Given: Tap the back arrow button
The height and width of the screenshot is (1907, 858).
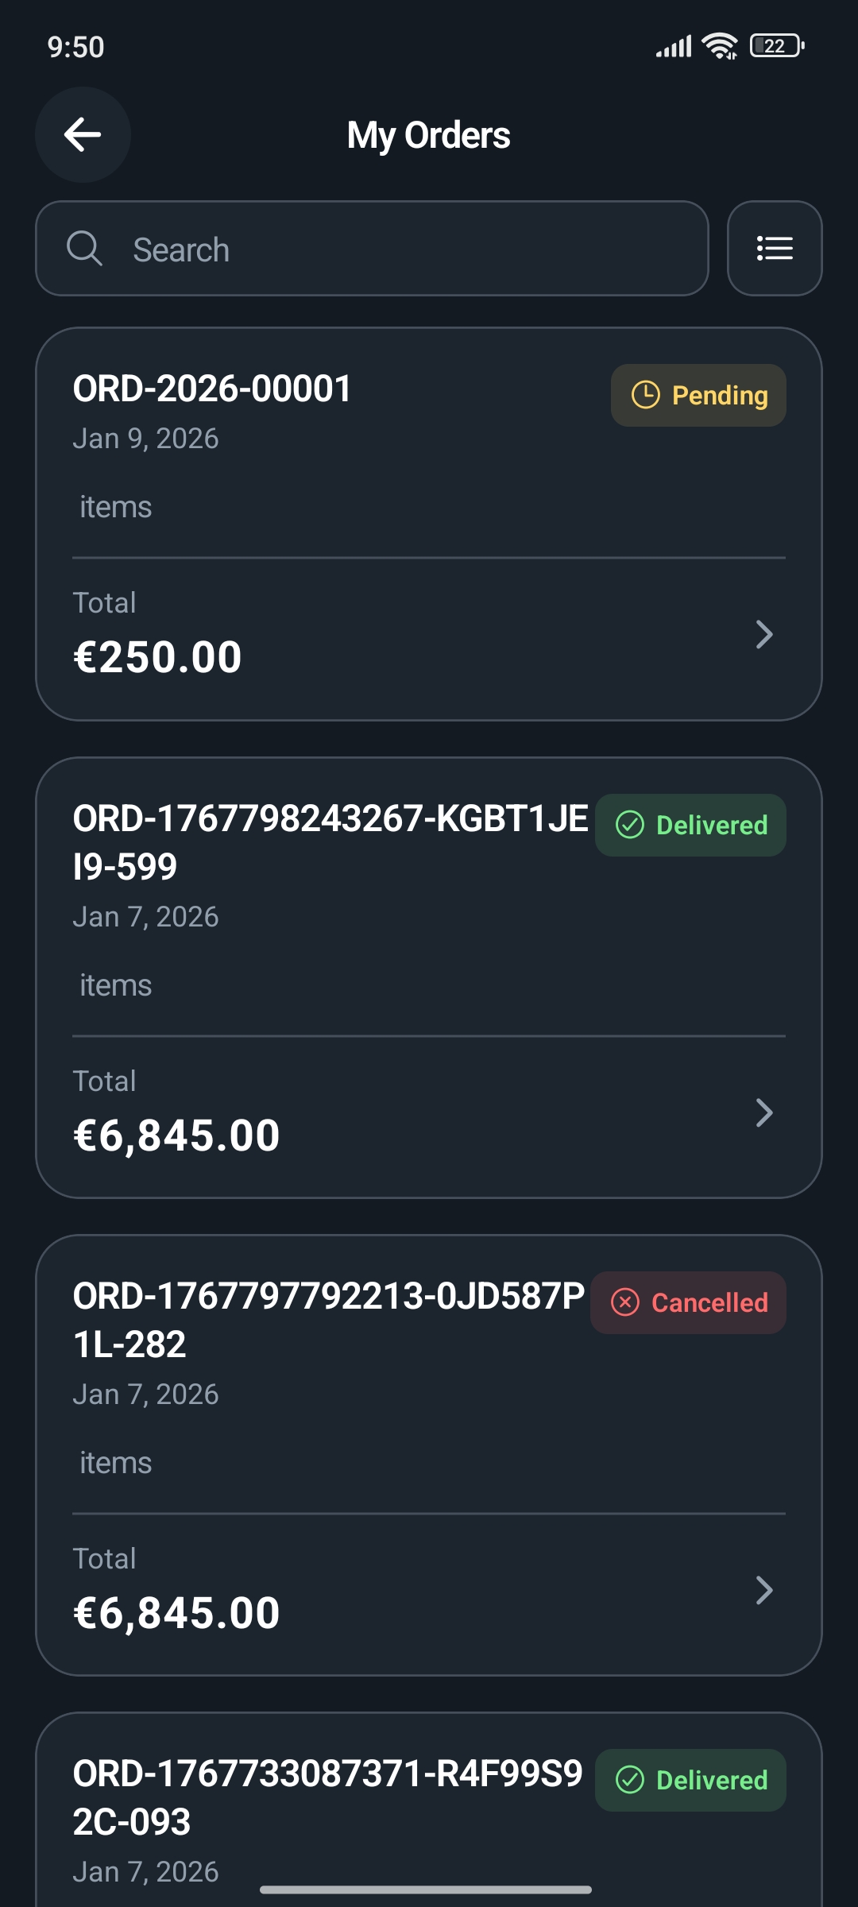Looking at the screenshot, I should 83,135.
